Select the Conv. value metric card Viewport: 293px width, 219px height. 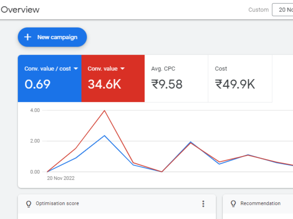coord(113,78)
